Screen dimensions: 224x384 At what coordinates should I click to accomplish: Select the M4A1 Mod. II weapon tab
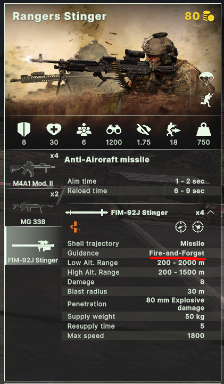tap(33, 169)
